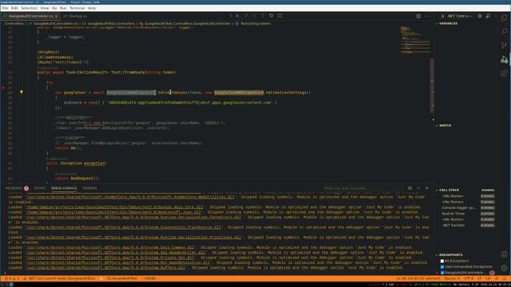Open Accounts icon in activity bar
This screenshot has width=511, height=287.
click(x=504, y=254)
